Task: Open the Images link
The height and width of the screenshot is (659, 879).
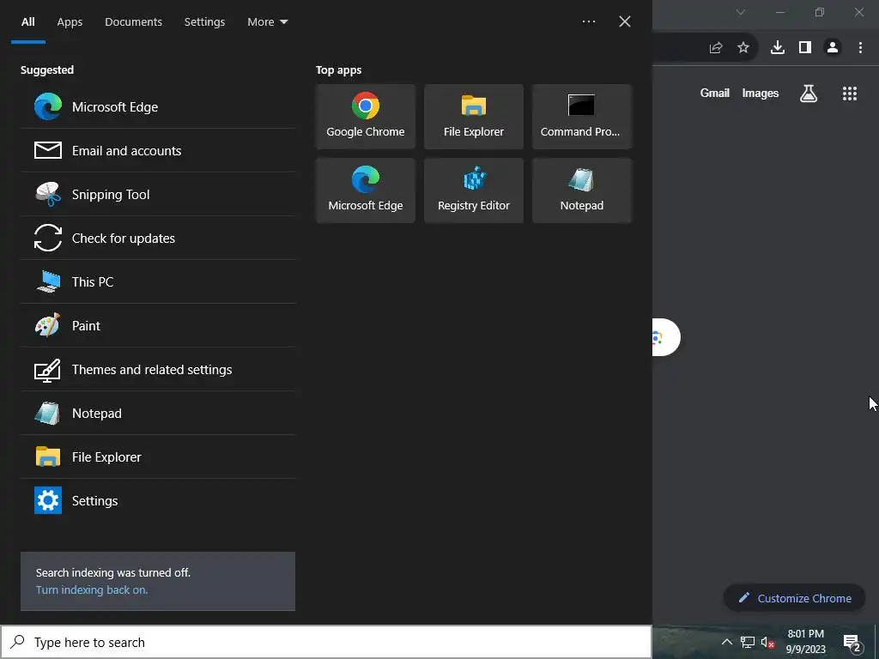Action: [761, 93]
